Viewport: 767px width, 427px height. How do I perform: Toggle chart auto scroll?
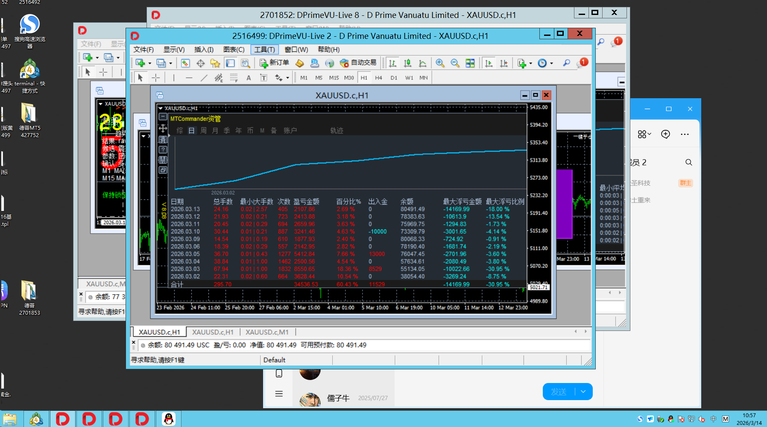tap(489, 63)
